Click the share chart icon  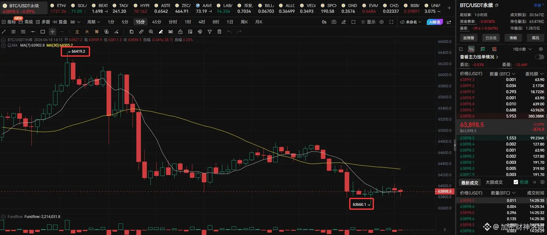[449, 22]
